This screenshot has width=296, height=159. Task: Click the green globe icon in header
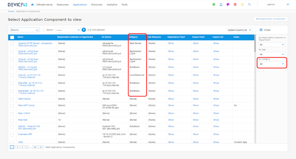[x=214, y=5]
